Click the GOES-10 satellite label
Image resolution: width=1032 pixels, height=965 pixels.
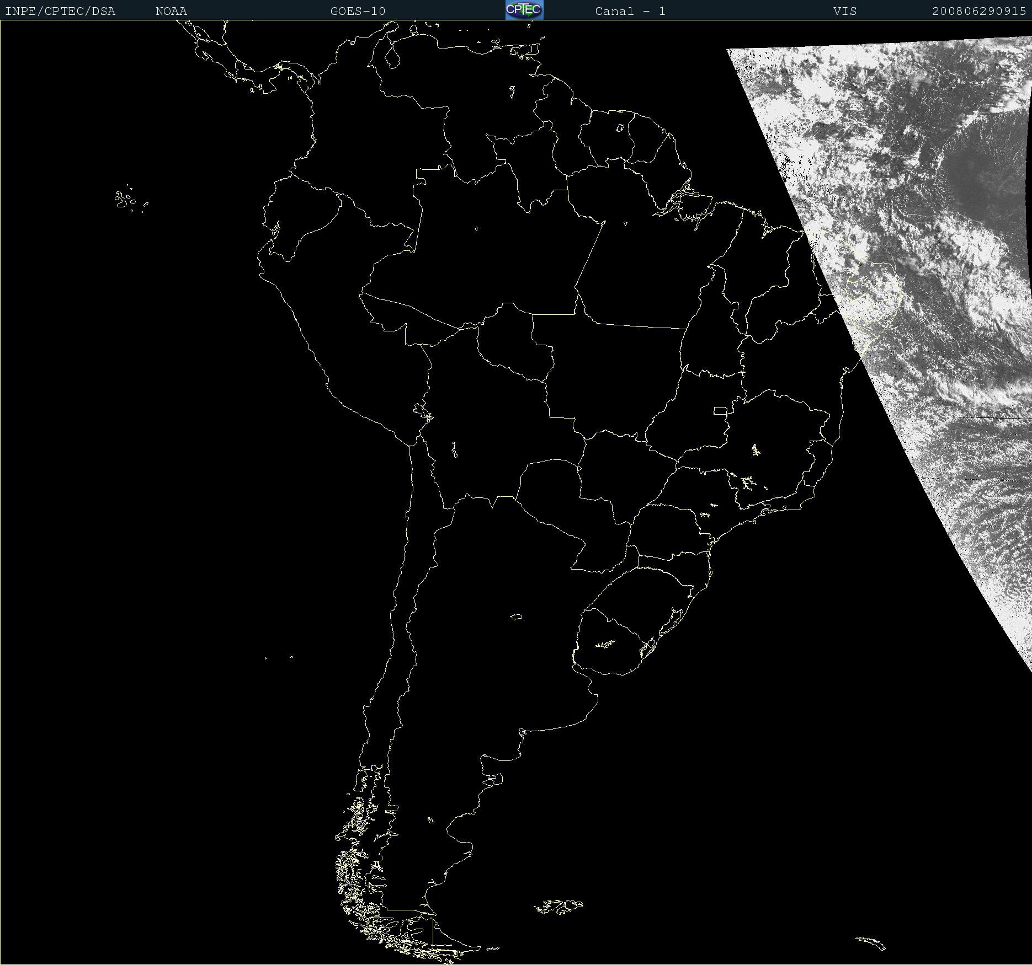(358, 11)
